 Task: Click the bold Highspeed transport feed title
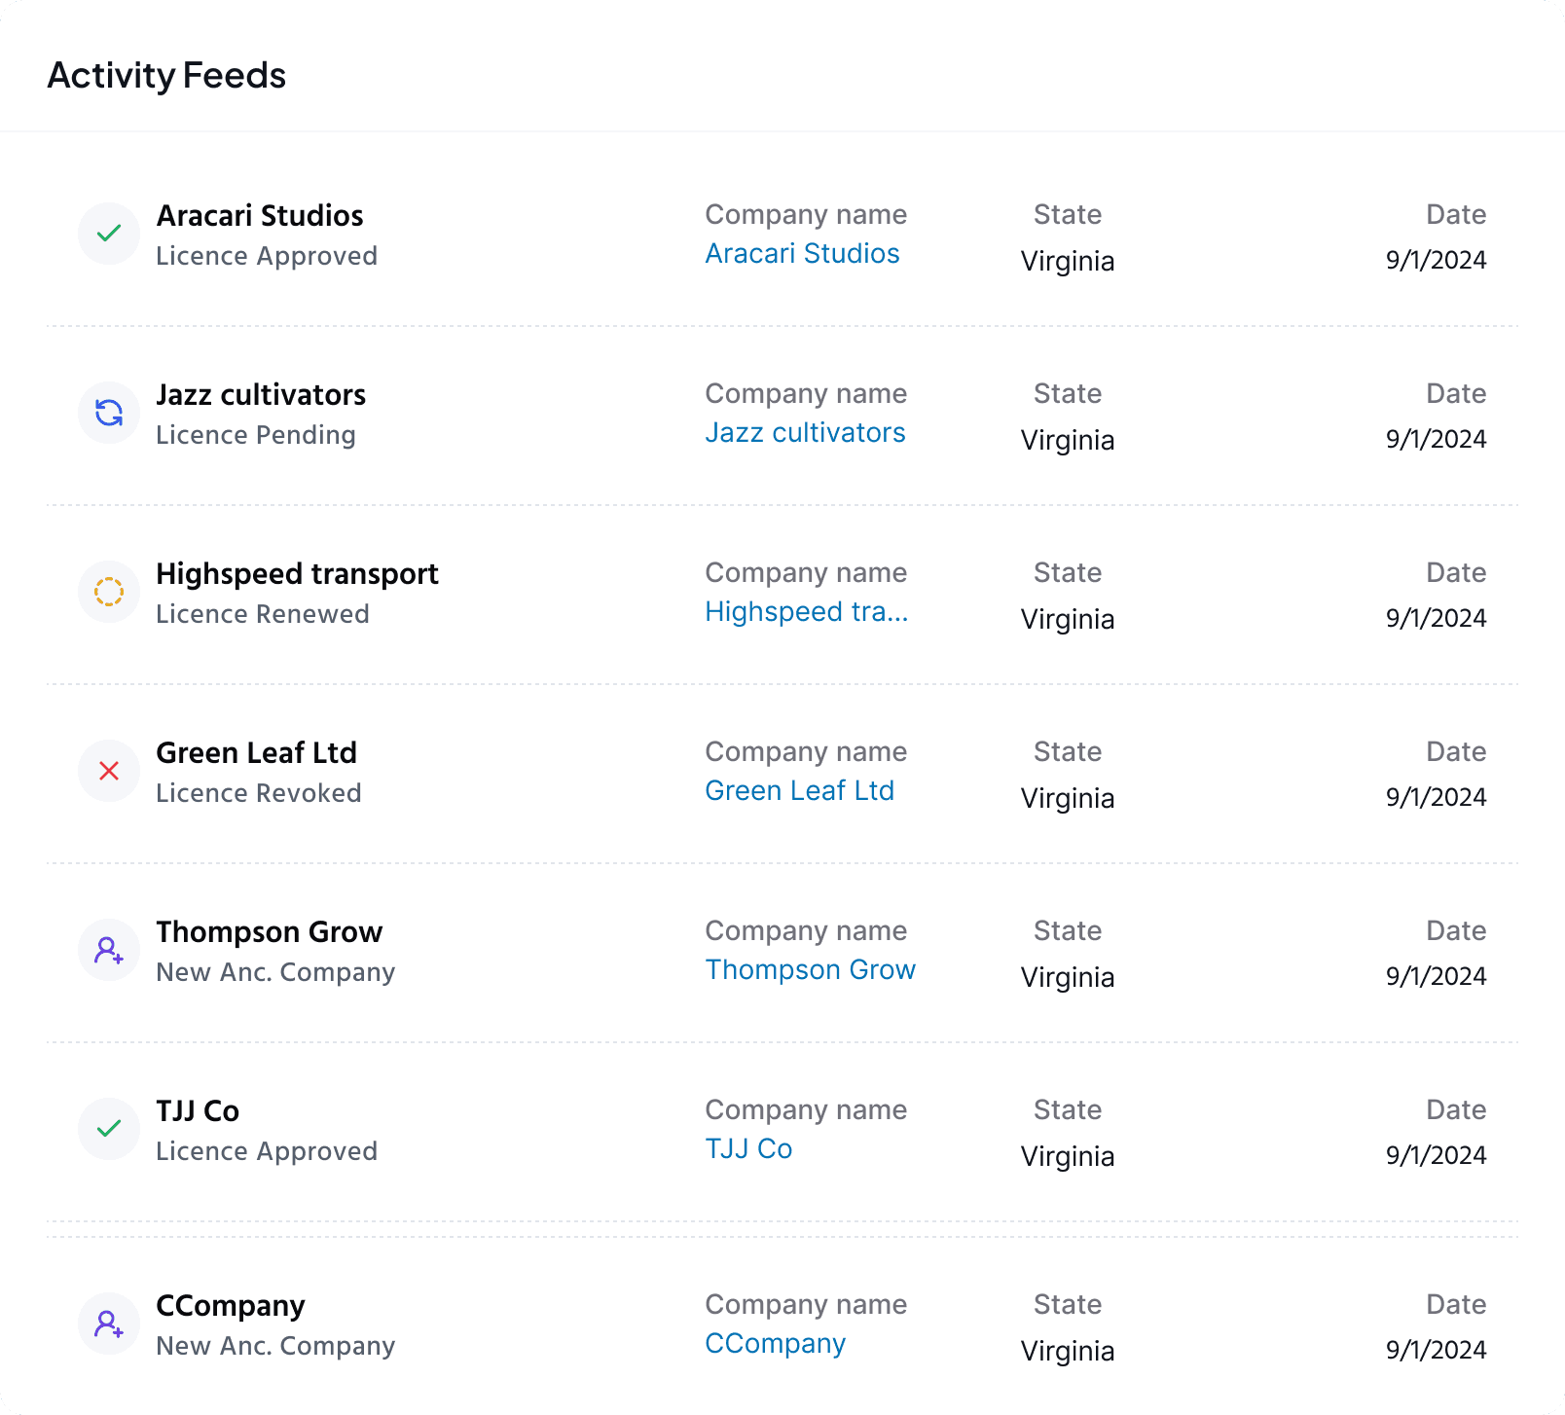point(297,574)
